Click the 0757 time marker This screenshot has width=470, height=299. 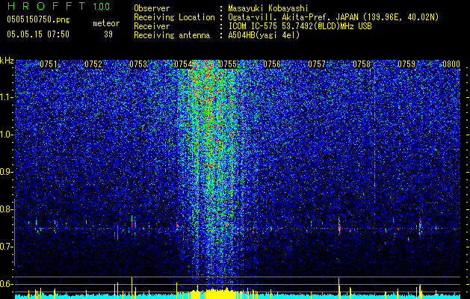tap(317, 64)
